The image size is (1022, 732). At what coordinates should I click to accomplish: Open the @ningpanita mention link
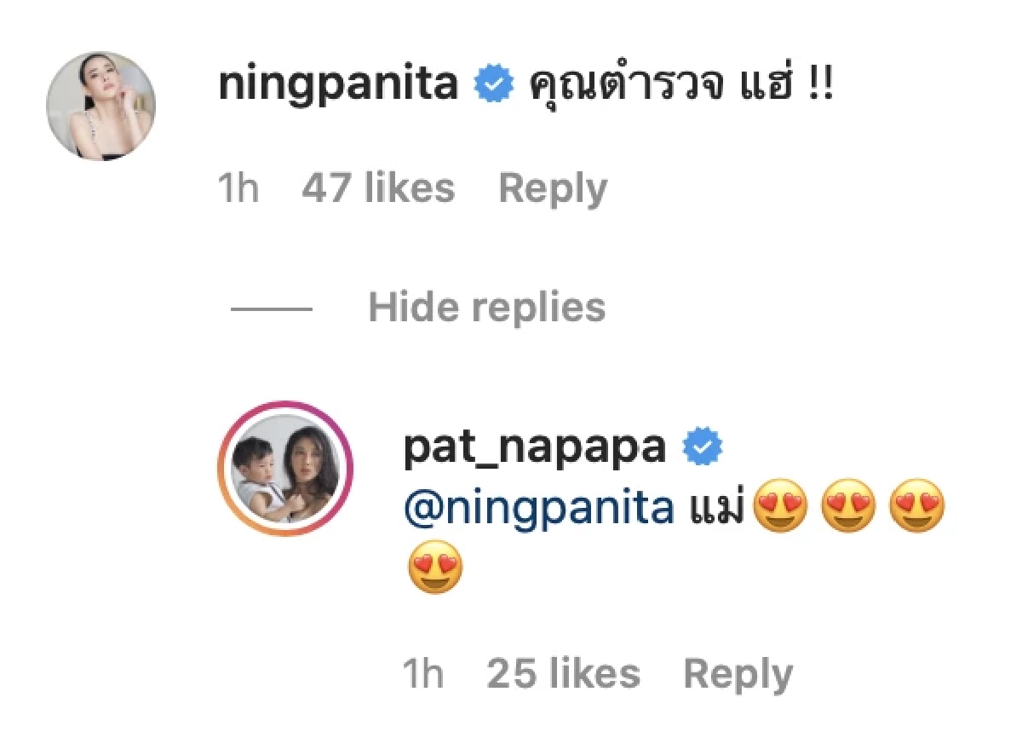[539, 509]
